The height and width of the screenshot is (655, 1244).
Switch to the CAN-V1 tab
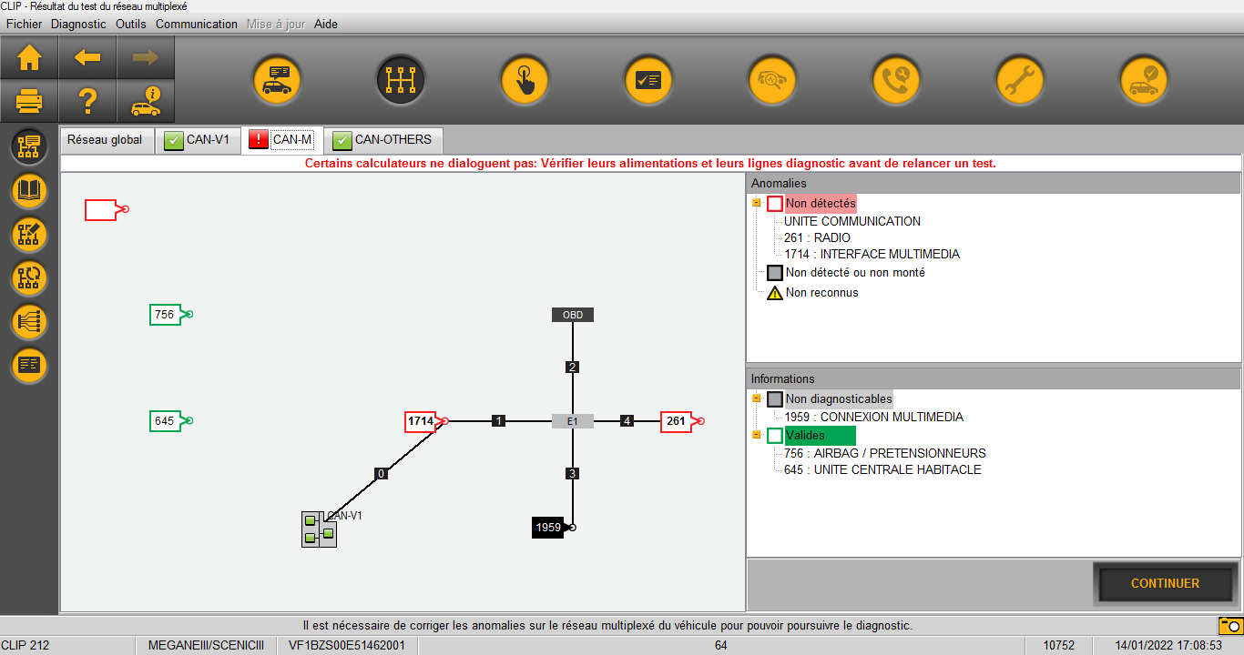click(198, 140)
